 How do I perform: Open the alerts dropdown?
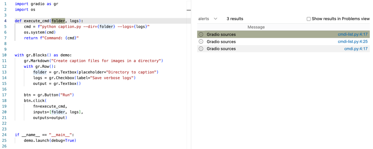coord(208,19)
